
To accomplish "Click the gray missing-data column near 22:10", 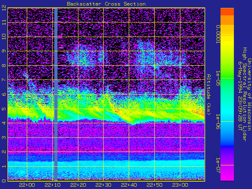I will point(56,94).
